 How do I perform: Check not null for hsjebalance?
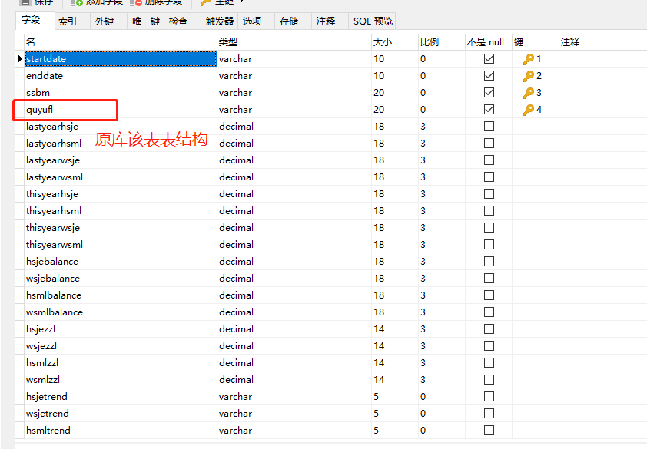(x=489, y=262)
